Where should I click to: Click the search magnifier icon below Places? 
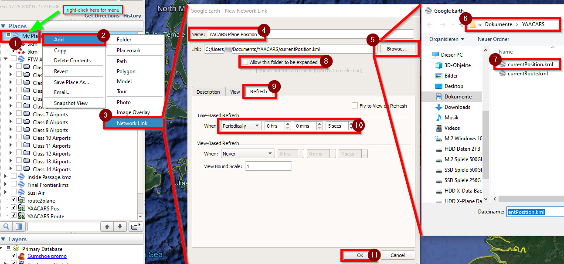(7, 227)
